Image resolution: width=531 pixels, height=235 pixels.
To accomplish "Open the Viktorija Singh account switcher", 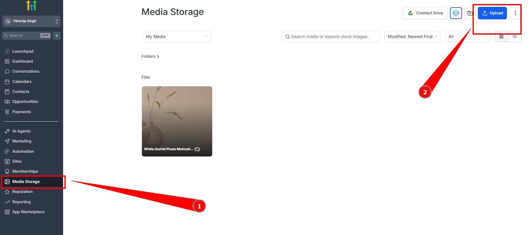I will 31,21.
